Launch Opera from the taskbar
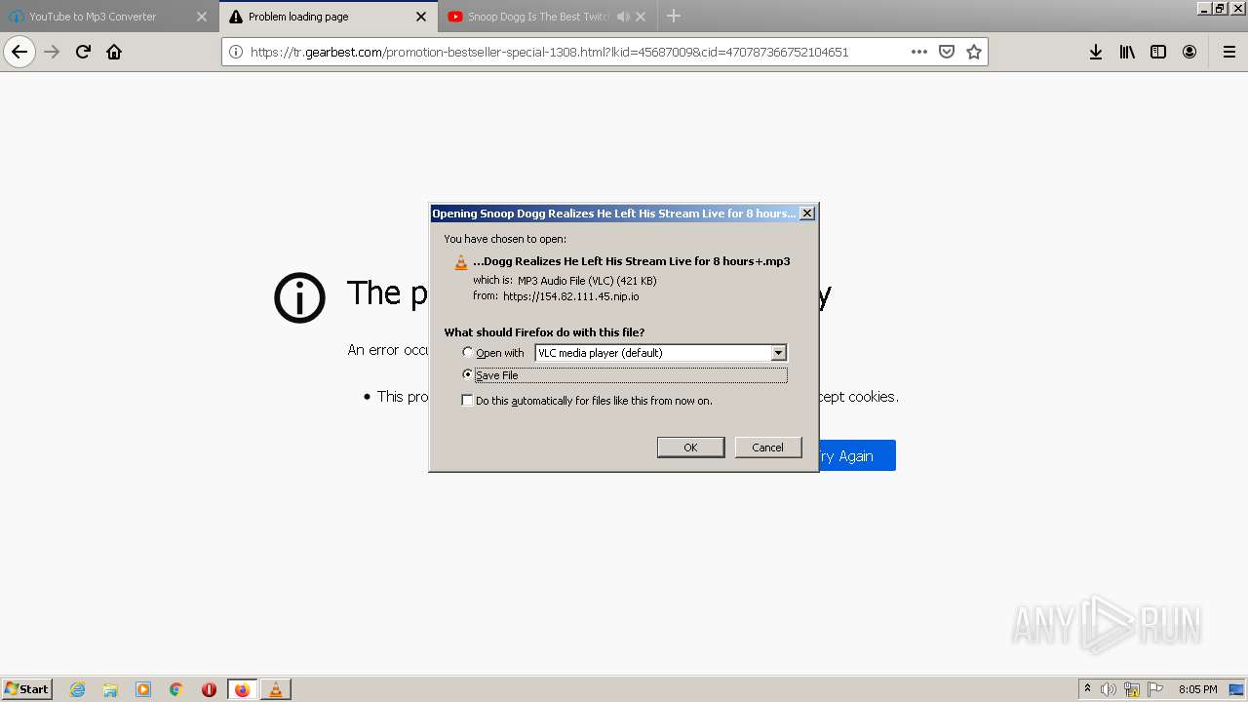The image size is (1248, 702). click(209, 689)
